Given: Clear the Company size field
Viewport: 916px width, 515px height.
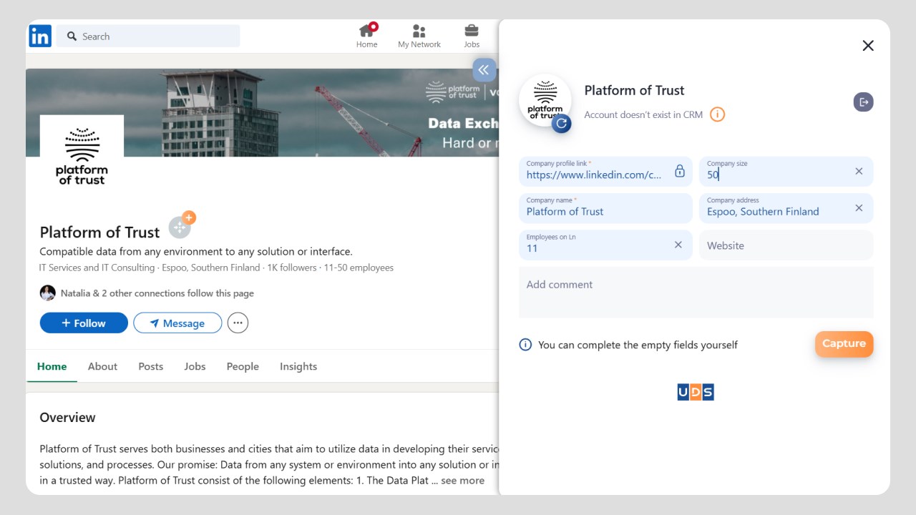Looking at the screenshot, I should [x=859, y=171].
